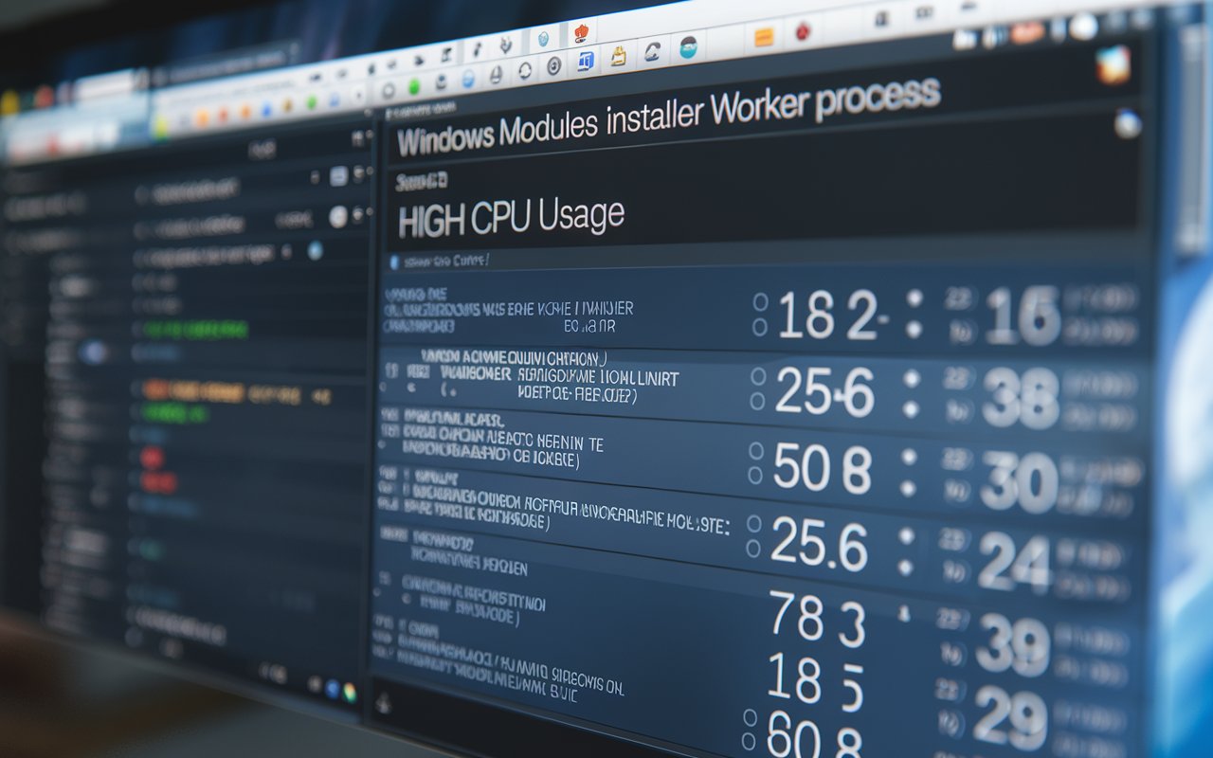Click the 18 2- value
The height and width of the screenshot is (758, 1213).
[833, 316]
